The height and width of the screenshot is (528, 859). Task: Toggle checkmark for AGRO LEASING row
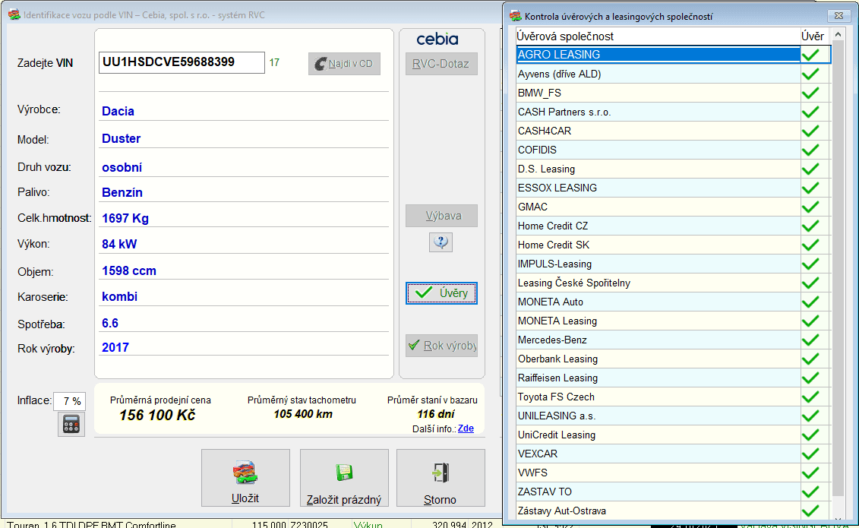pos(810,55)
